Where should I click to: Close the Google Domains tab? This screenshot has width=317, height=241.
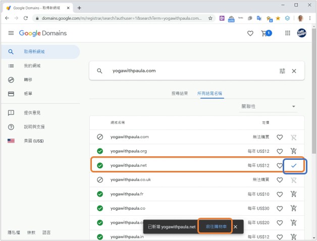coord(68,8)
